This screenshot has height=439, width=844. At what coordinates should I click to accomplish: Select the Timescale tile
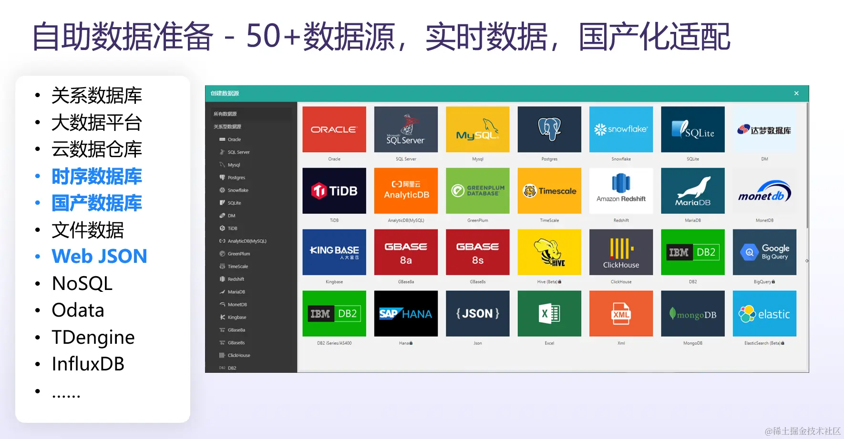click(549, 191)
